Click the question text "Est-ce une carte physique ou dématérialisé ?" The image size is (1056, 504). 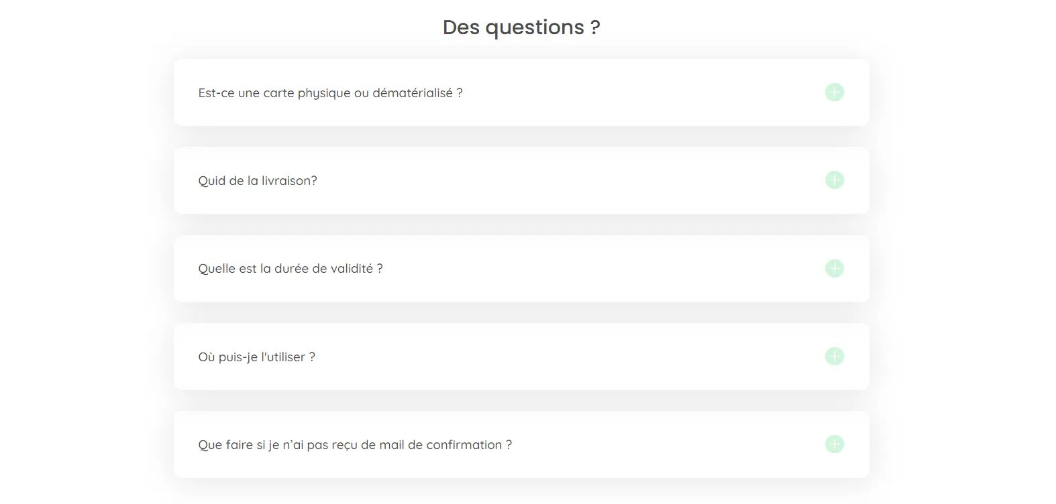click(330, 93)
